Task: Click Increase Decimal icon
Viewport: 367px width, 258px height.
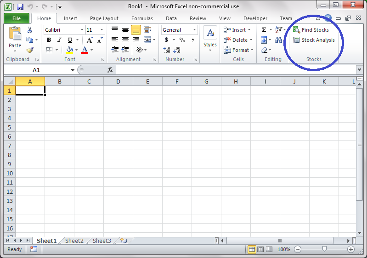Action: 167,50
